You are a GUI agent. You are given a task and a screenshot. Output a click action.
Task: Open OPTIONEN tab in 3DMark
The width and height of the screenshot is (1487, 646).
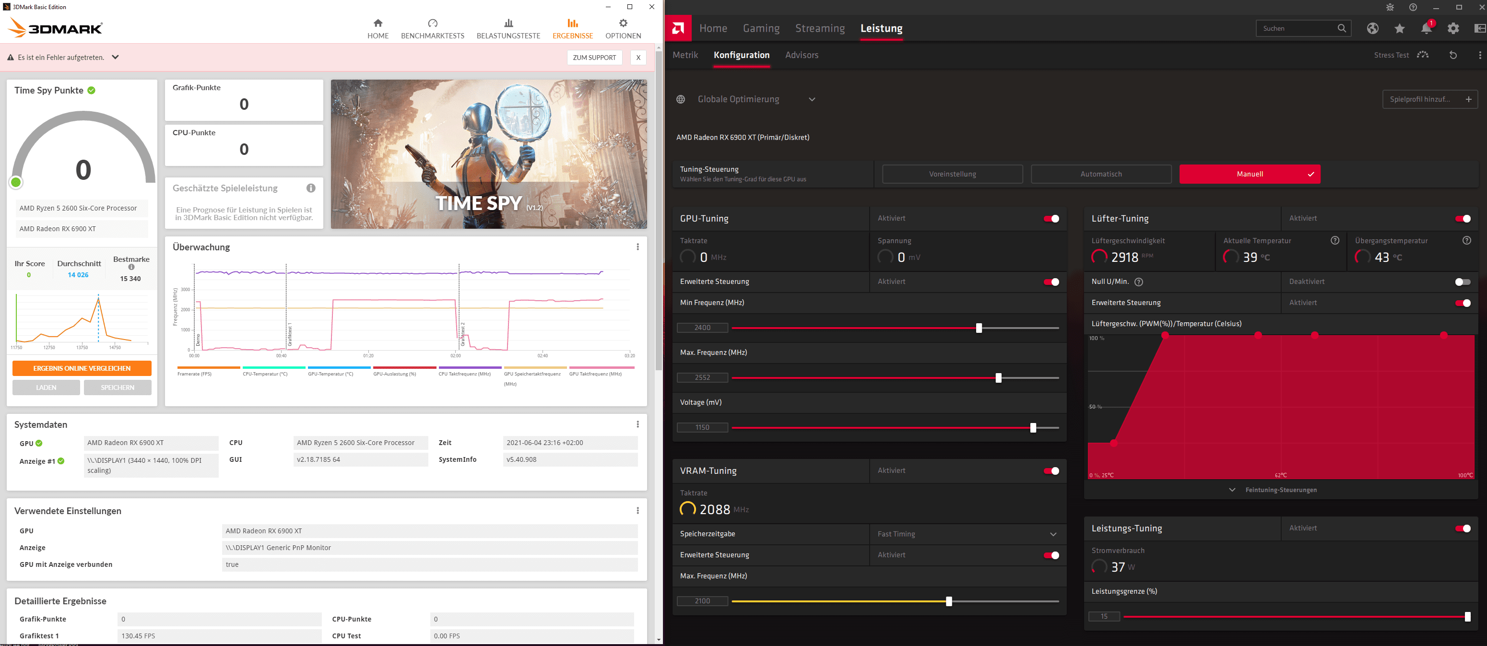624,29
